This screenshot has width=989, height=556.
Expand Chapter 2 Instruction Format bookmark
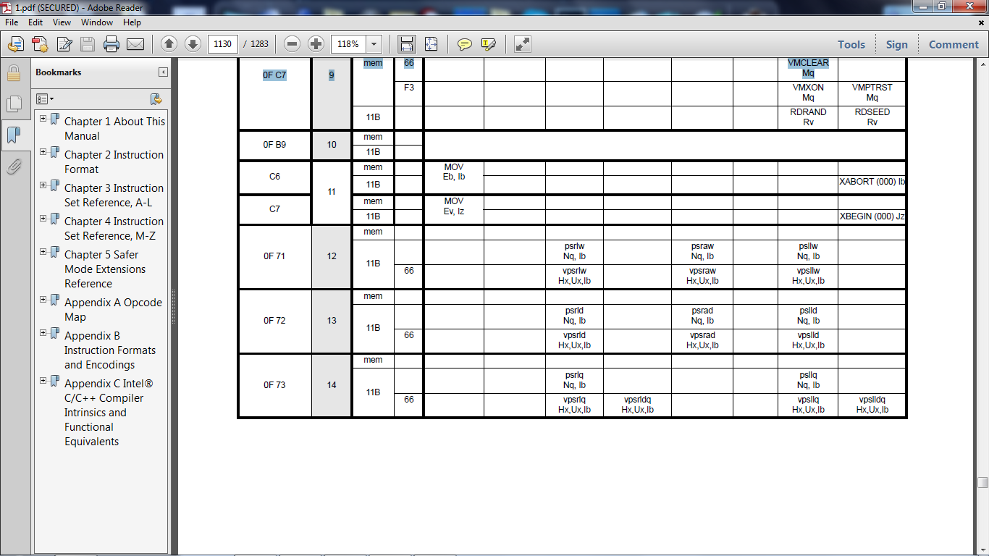(x=43, y=152)
